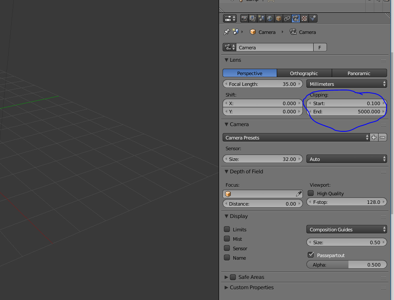394x300 pixels.
Task: Open the Object properties cube icon
Action: click(279, 18)
